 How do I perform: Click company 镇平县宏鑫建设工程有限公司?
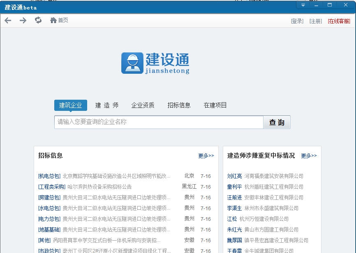click(276, 240)
